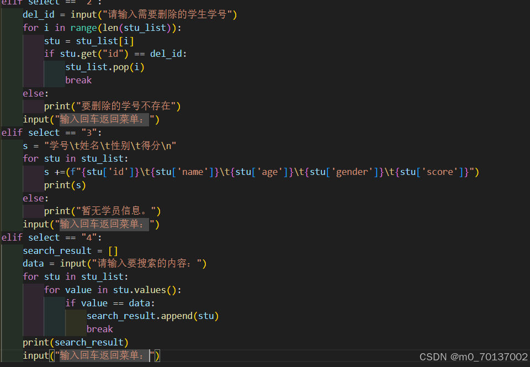Click del_id at the start of its assignment line
The image size is (530, 367).
(x=39, y=14)
